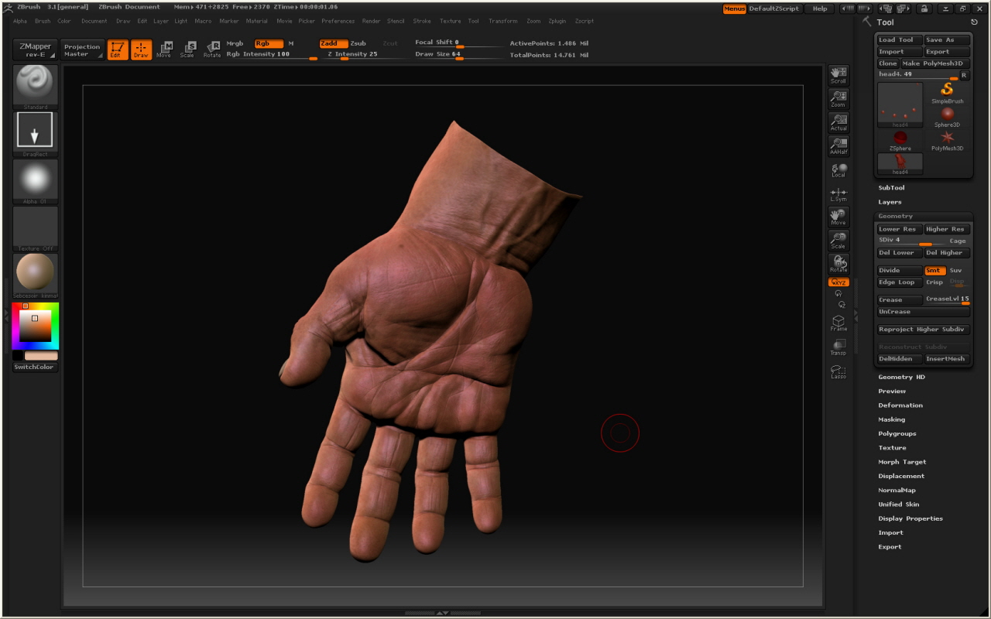Click the Scroll canvas navigation icon
The width and height of the screenshot is (991, 619).
838,75
